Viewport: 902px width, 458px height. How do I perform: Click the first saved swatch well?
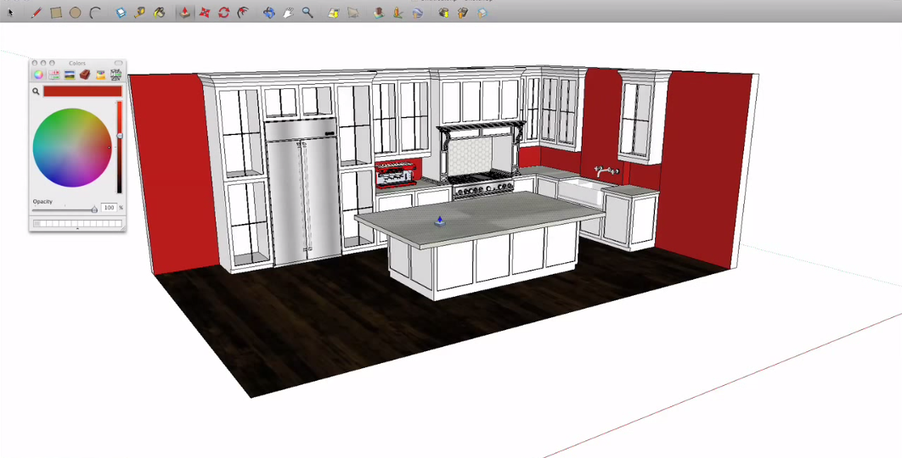[37, 224]
